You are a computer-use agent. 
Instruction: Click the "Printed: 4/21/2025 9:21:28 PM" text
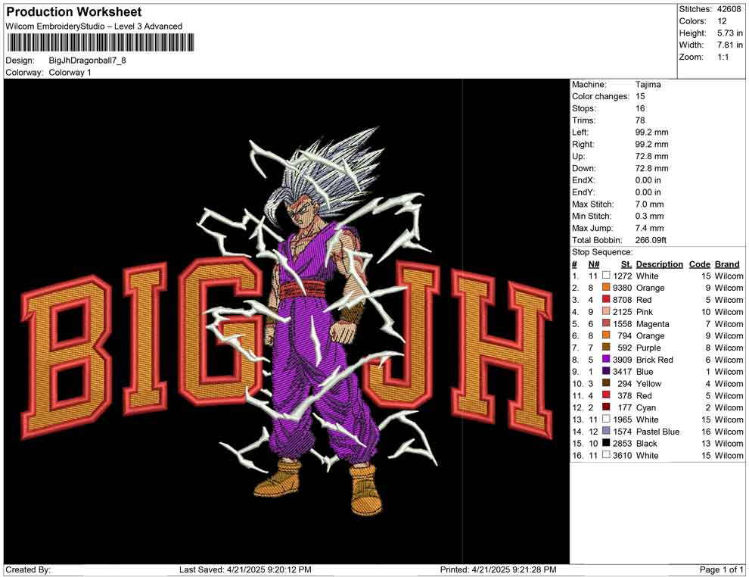click(x=499, y=569)
